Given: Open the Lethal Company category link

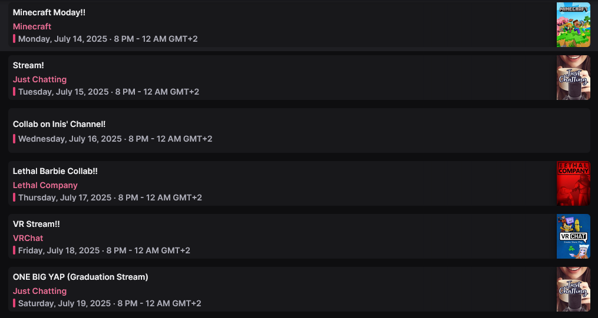Looking at the screenshot, I should point(45,185).
